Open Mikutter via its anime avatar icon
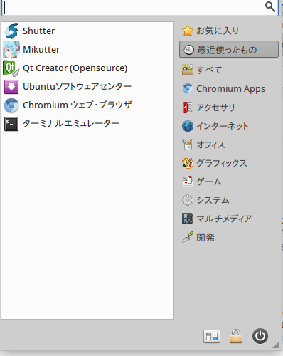The height and width of the screenshot is (356, 283). pyautogui.click(x=11, y=50)
